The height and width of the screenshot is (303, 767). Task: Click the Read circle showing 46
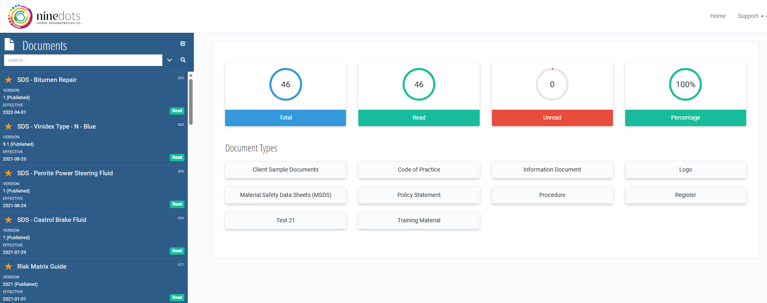(419, 84)
